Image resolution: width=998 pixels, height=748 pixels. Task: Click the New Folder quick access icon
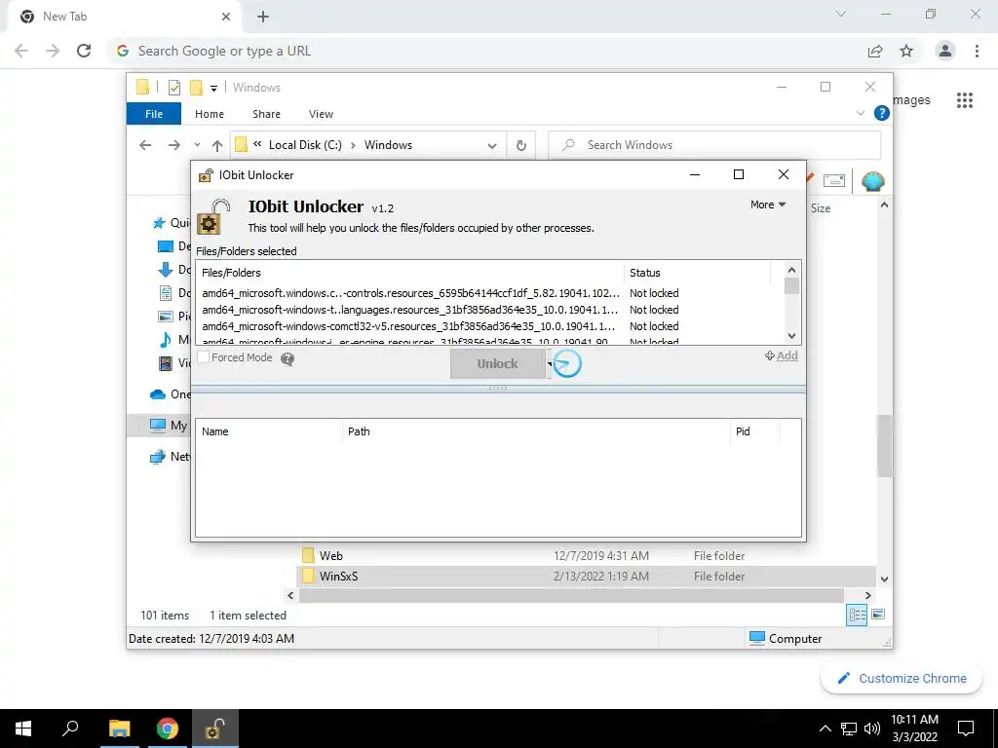(197, 87)
